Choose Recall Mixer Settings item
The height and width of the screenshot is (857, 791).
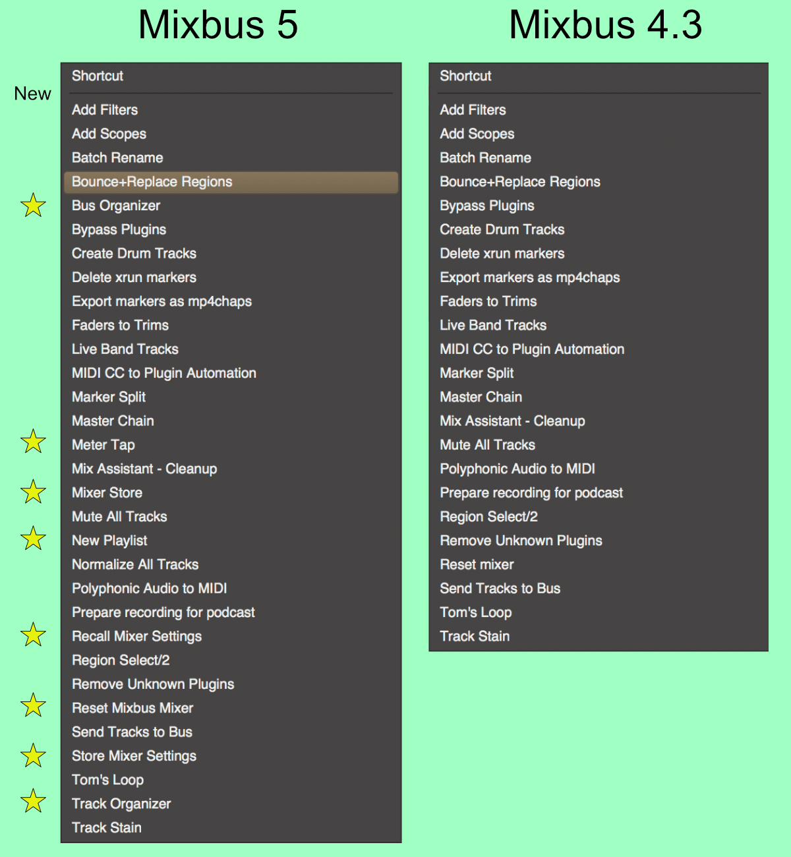136,636
